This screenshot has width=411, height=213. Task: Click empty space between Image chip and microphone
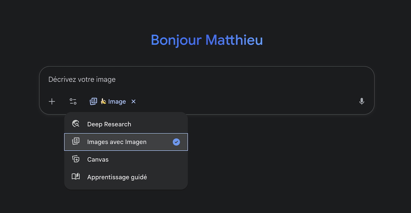[247, 102]
